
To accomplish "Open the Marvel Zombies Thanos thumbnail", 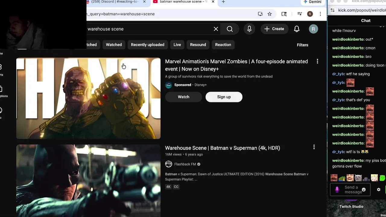I will tap(88, 98).
